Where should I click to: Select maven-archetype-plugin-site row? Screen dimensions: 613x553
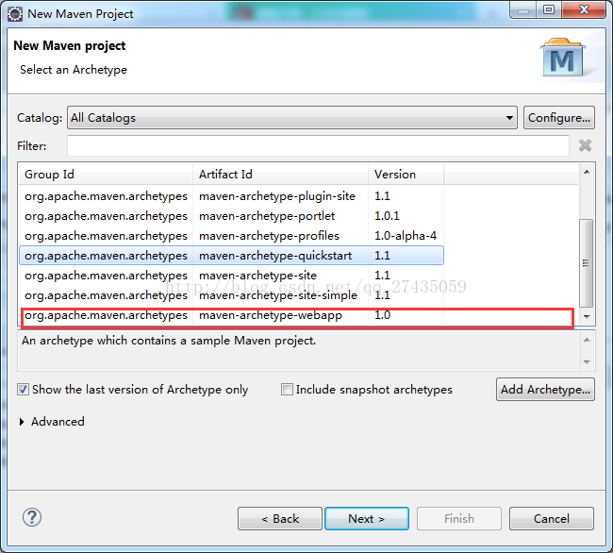click(x=231, y=196)
